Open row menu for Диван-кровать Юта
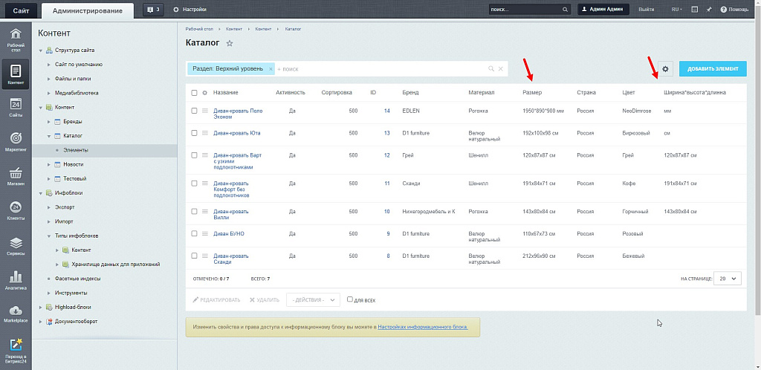 tap(204, 134)
